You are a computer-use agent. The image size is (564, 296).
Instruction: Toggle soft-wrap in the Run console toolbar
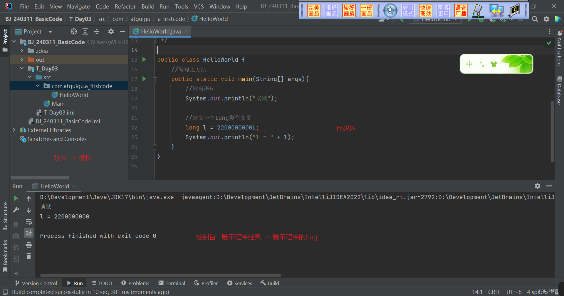tap(28, 222)
